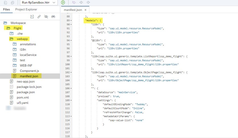Viewport: 238px width, 138px height.
Task: Click the binoculars search icon in the Files panel
Action: tap(53, 16)
